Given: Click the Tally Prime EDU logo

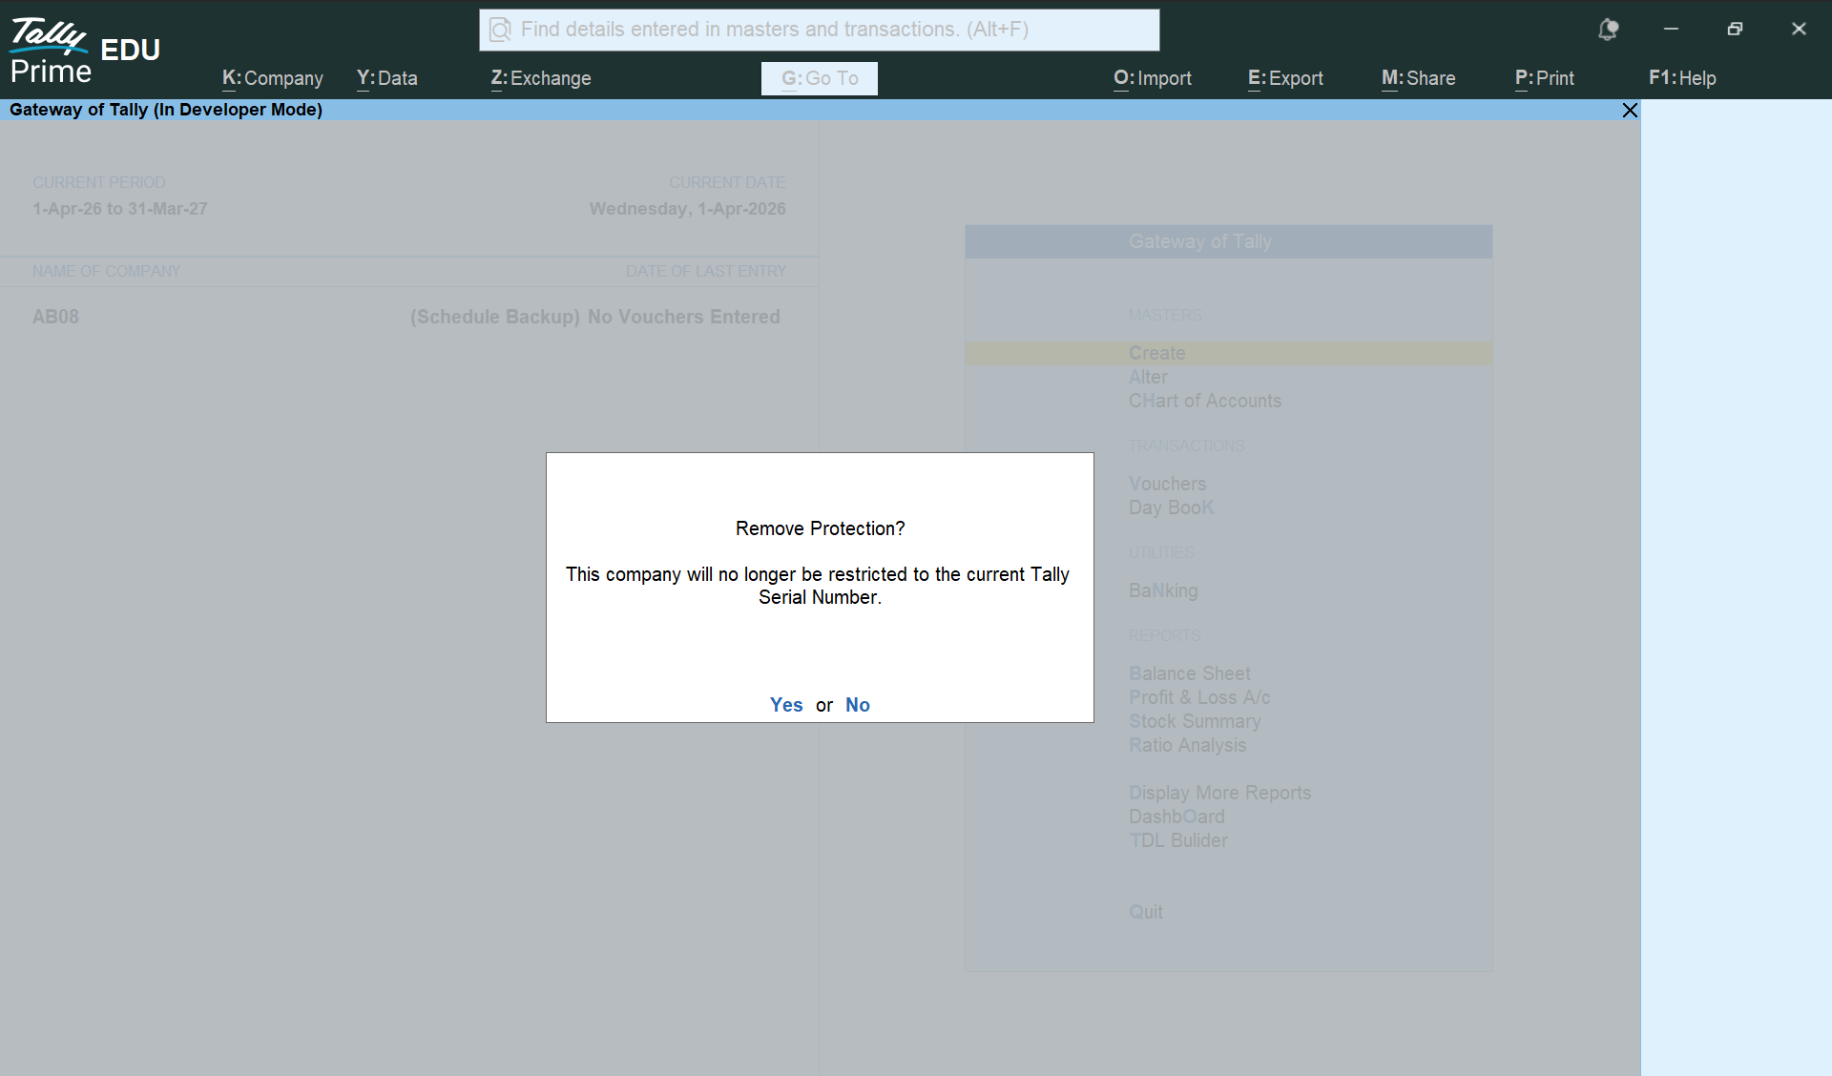Looking at the screenshot, I should coord(85,51).
